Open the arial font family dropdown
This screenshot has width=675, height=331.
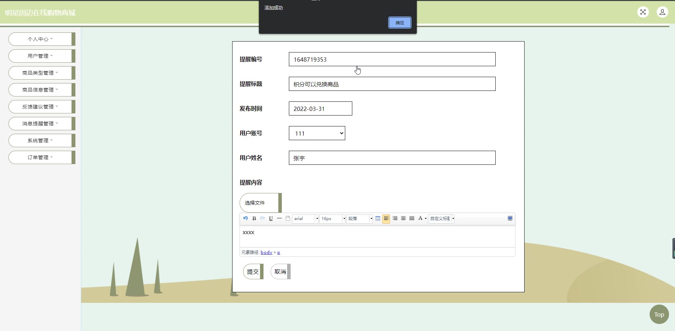click(305, 219)
